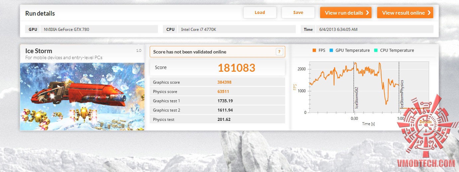Click the Graphics test 2 value 1611.94
This screenshot has height=172, width=459.
[225, 110]
